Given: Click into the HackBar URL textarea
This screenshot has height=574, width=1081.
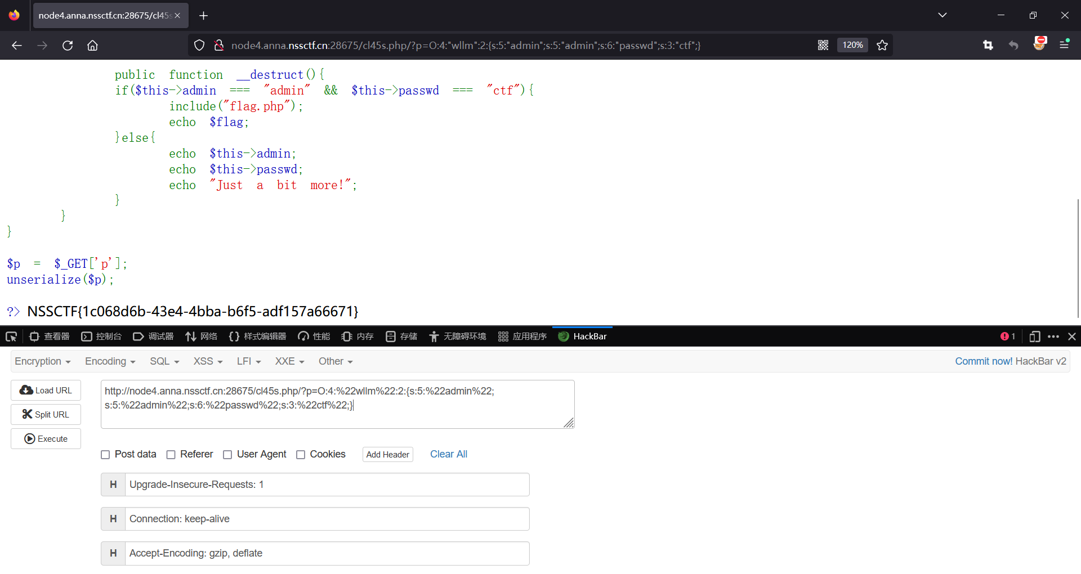Looking at the screenshot, I should pyautogui.click(x=338, y=404).
